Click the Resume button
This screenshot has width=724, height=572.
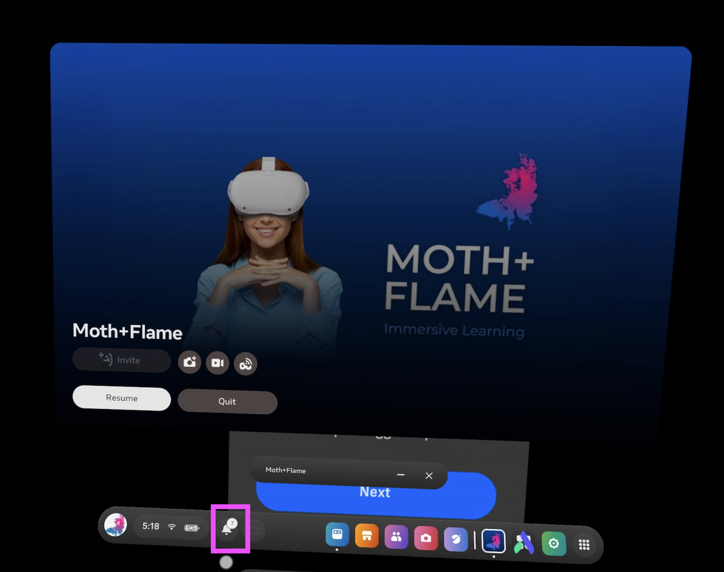(x=122, y=398)
